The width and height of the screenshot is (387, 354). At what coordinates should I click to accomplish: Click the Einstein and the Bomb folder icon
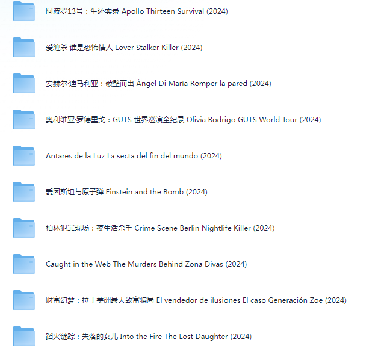point(24,191)
